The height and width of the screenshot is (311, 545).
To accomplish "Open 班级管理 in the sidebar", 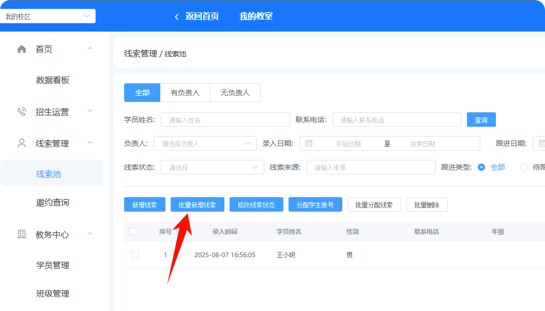I will point(53,293).
